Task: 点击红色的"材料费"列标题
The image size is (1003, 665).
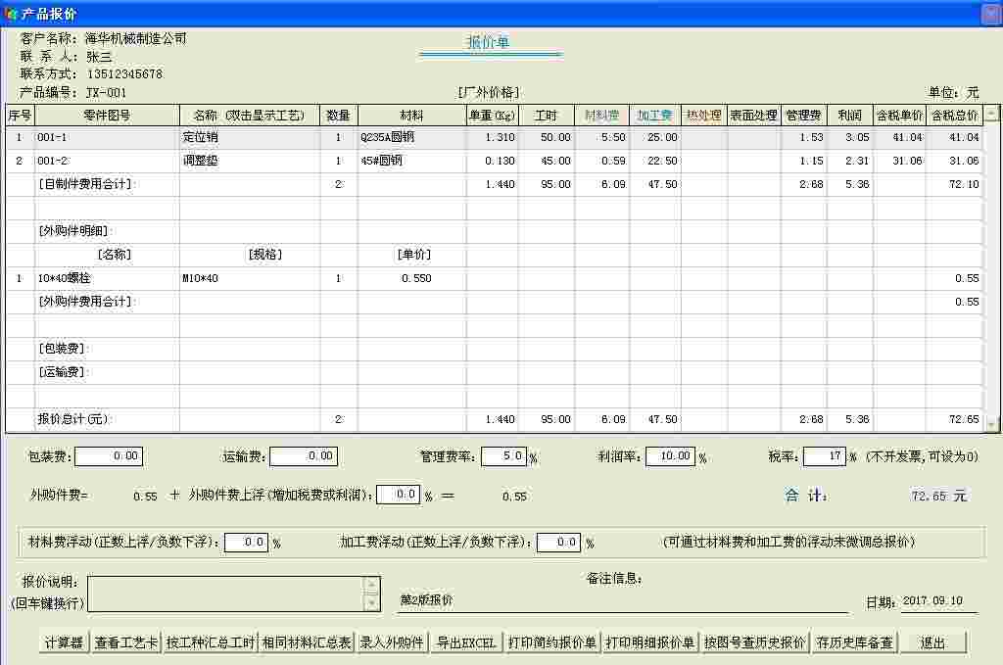Action: tap(601, 115)
